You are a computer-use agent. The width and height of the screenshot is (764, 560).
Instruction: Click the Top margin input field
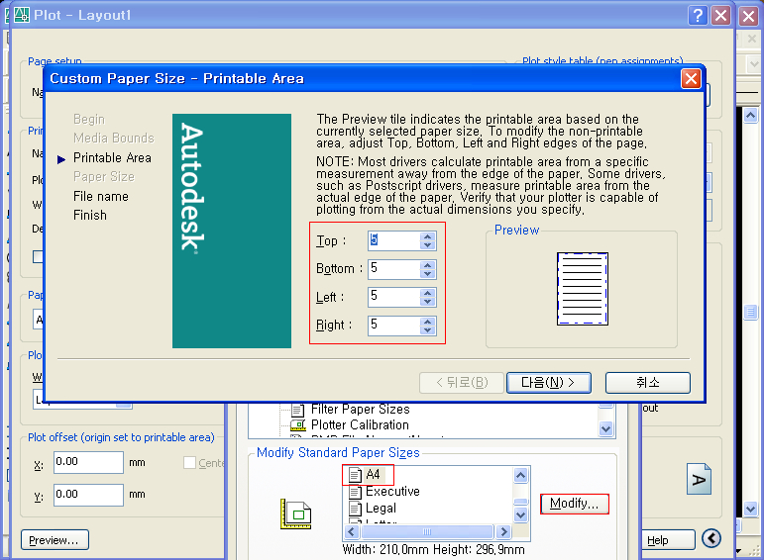[394, 240]
